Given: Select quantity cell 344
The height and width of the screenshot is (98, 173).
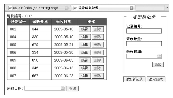Looking at the screenshot, I should coord(40,29).
